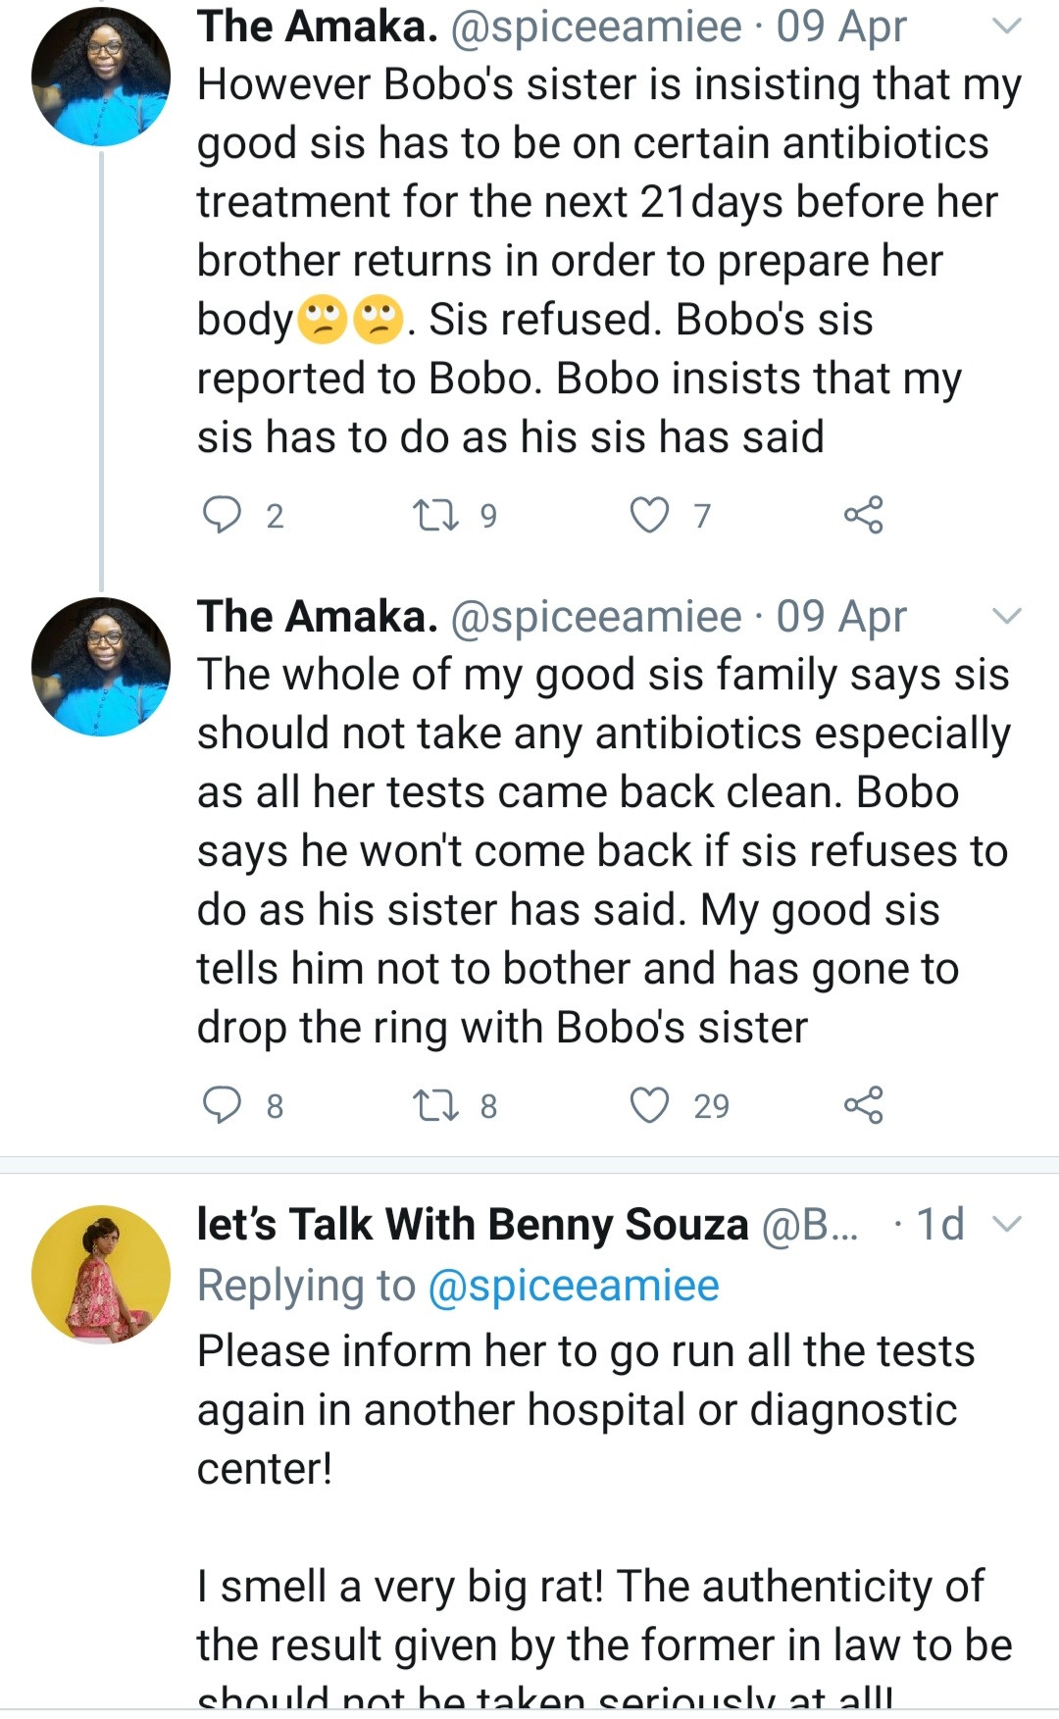Share the tweet about dropping the ring
The height and width of the screenshot is (1719, 1059).
pyautogui.click(x=863, y=1105)
